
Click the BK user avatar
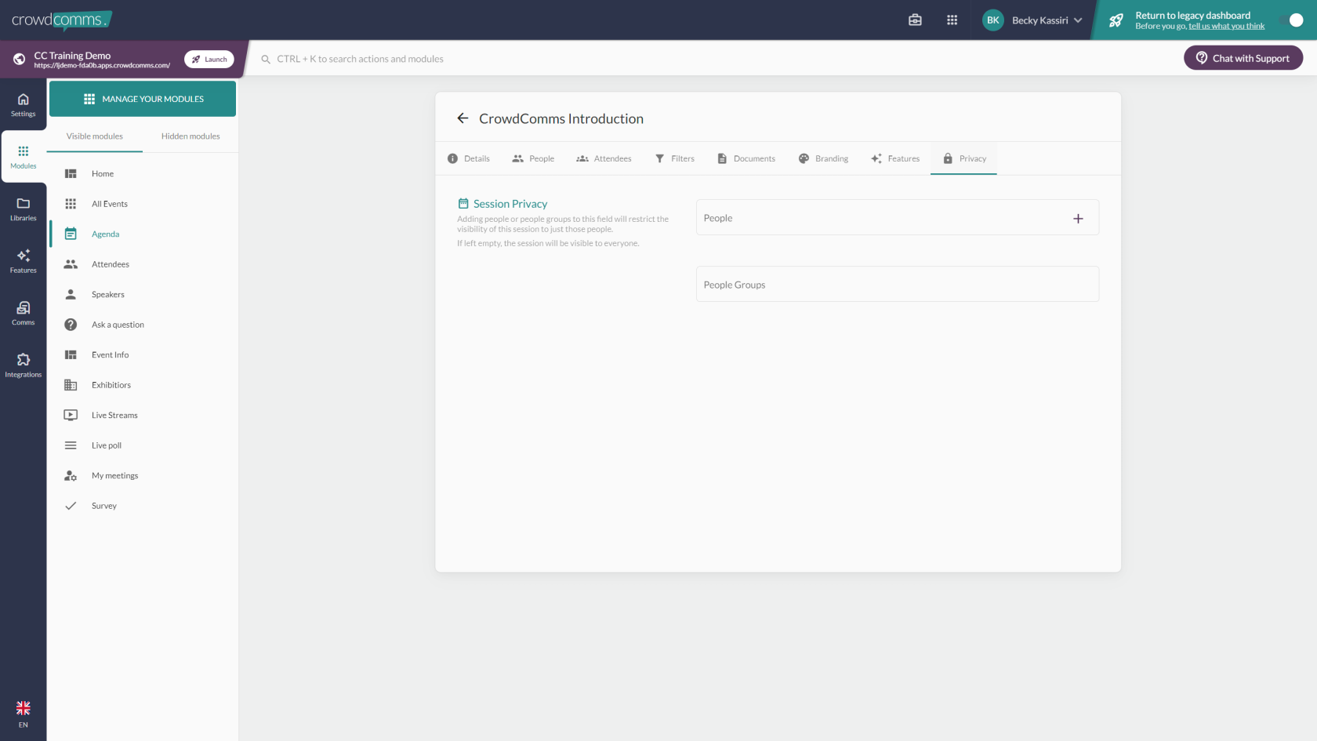[x=993, y=20]
